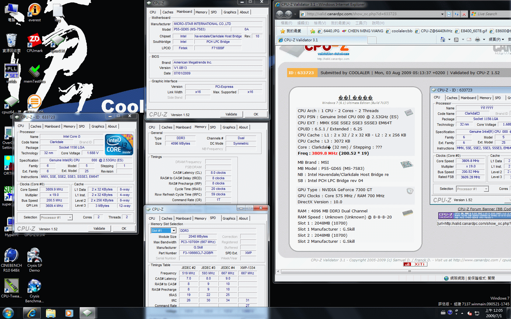The height and width of the screenshot is (319, 511).
Task: Expand the IE print button dropdown arrow
Action: [484, 39]
